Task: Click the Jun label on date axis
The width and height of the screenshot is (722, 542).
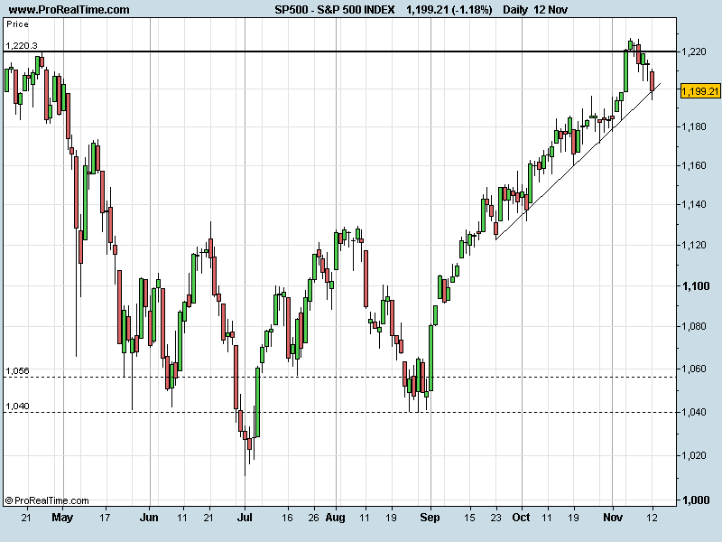Action: [x=149, y=517]
